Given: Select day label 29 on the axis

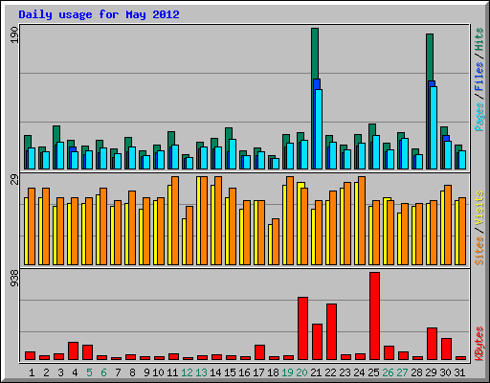Looking at the screenshot, I should coord(431,372).
